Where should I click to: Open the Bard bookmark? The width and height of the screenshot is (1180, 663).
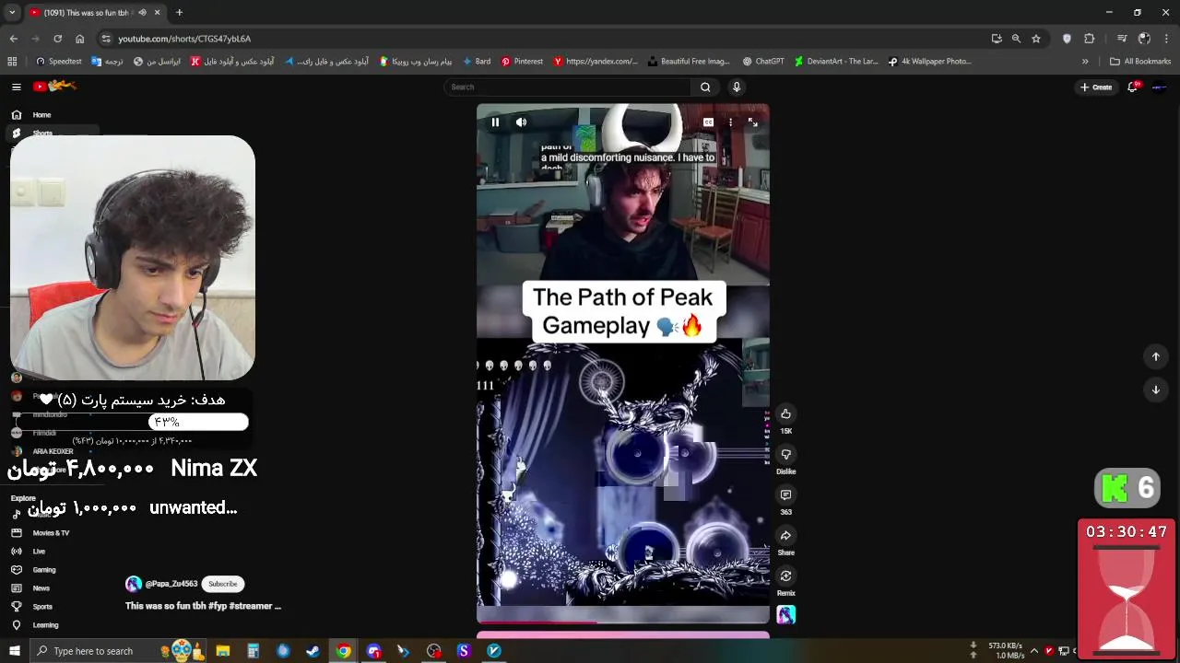(477, 62)
